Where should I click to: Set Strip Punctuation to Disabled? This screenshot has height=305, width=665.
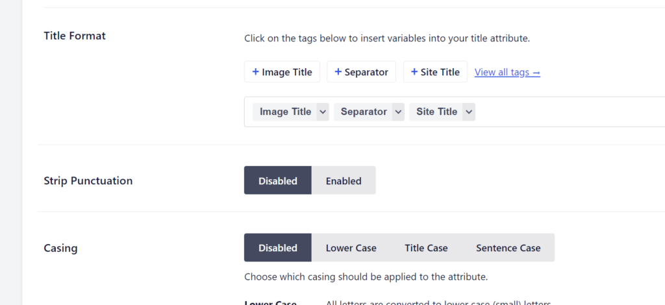pos(278,180)
